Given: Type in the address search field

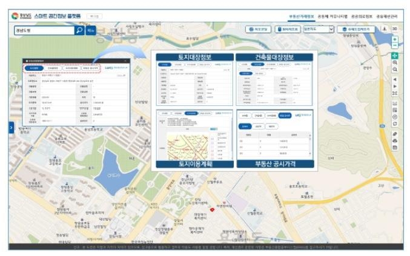Looking at the screenshot, I should pyautogui.click(x=42, y=29).
